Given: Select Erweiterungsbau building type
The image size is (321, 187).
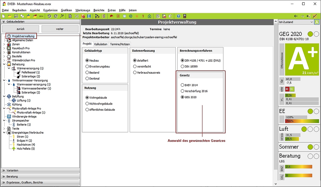Looking at the screenshot, I should [97, 66].
